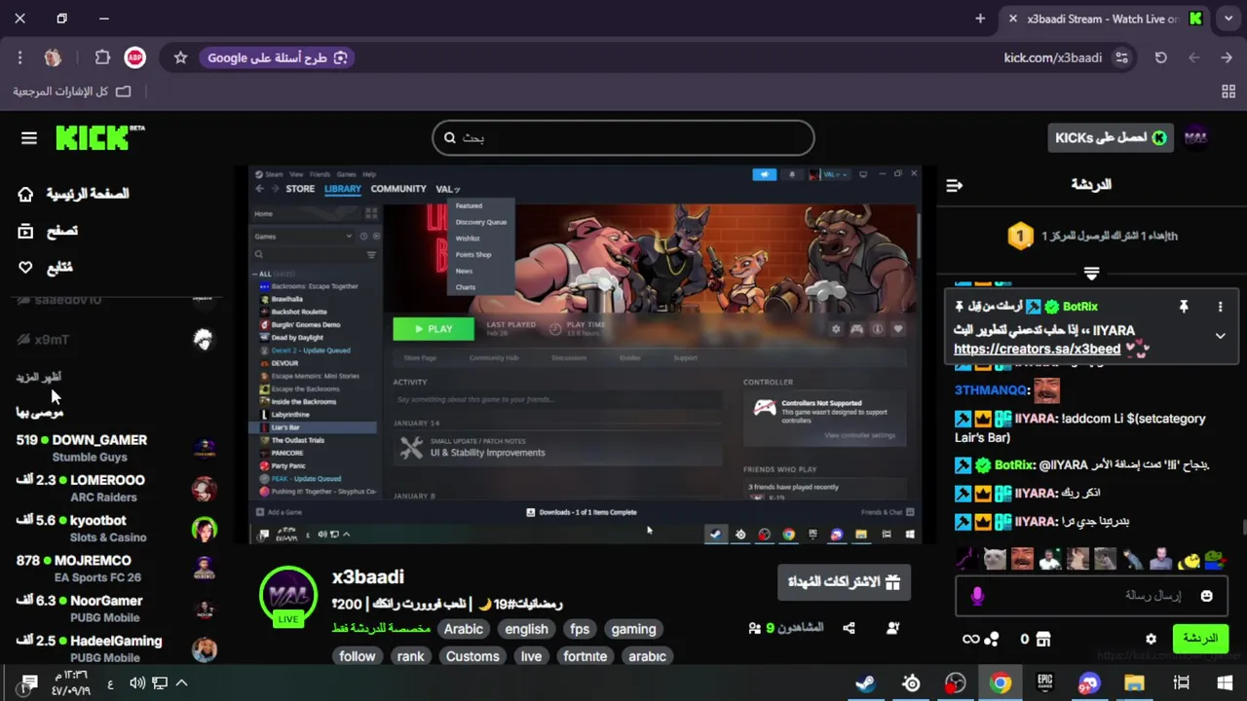Select the rank tag chip
The image size is (1247, 701).
pyautogui.click(x=410, y=656)
